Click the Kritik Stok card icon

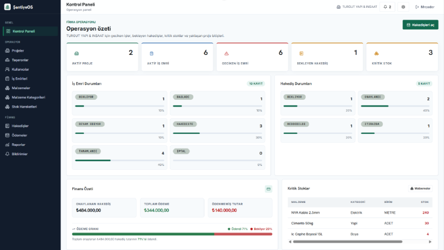[376, 53]
